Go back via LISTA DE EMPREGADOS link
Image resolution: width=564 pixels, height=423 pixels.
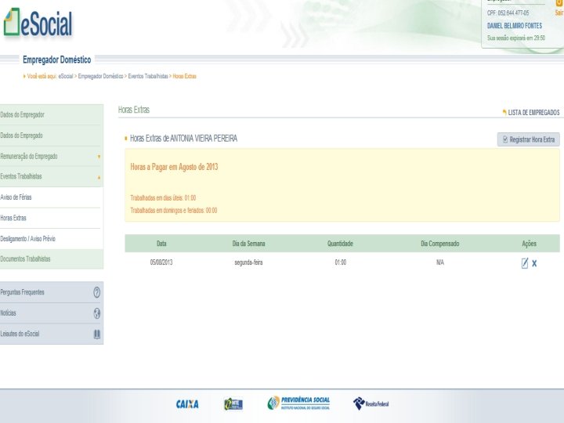point(531,113)
